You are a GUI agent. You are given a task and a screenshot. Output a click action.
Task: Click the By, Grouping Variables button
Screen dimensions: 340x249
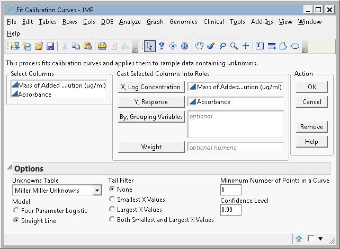point(151,117)
